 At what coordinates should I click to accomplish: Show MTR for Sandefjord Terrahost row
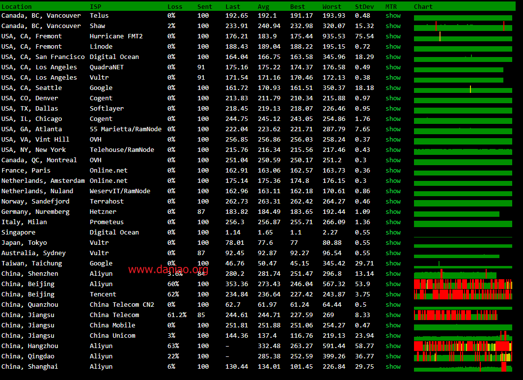coord(393,202)
